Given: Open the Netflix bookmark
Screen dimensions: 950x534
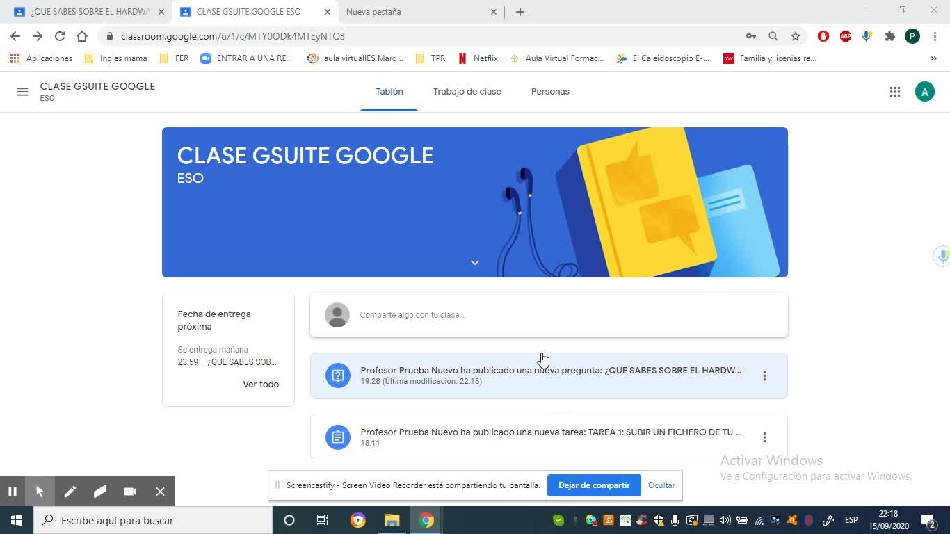Looking at the screenshot, I should coord(478,58).
